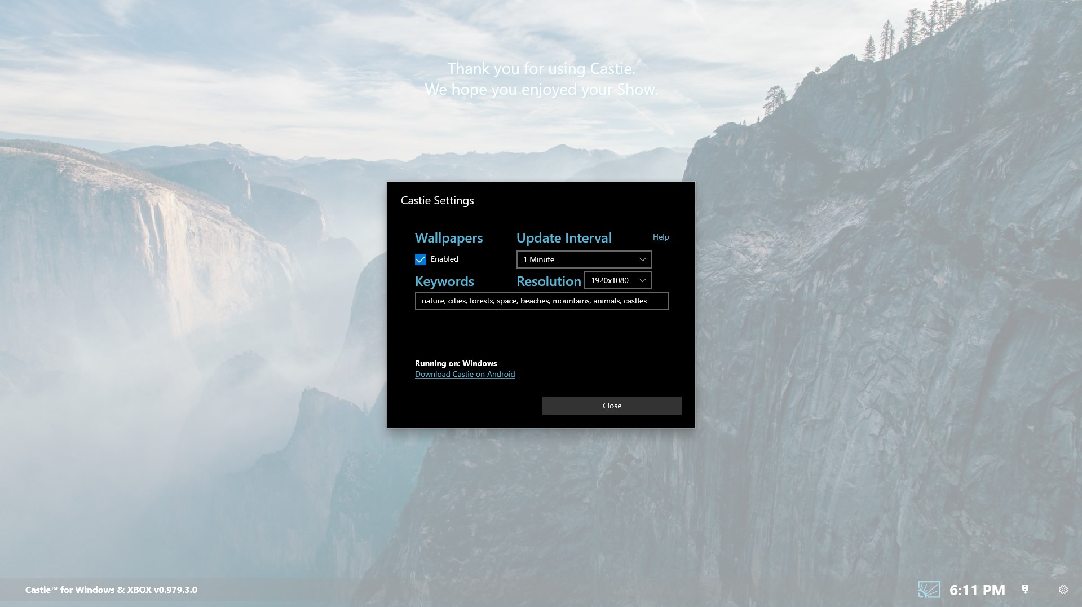1082x607 pixels.
Task: Open the Help link
Action: point(661,237)
